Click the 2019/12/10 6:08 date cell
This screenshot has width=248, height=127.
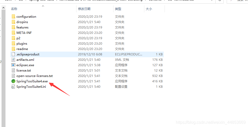90,54
